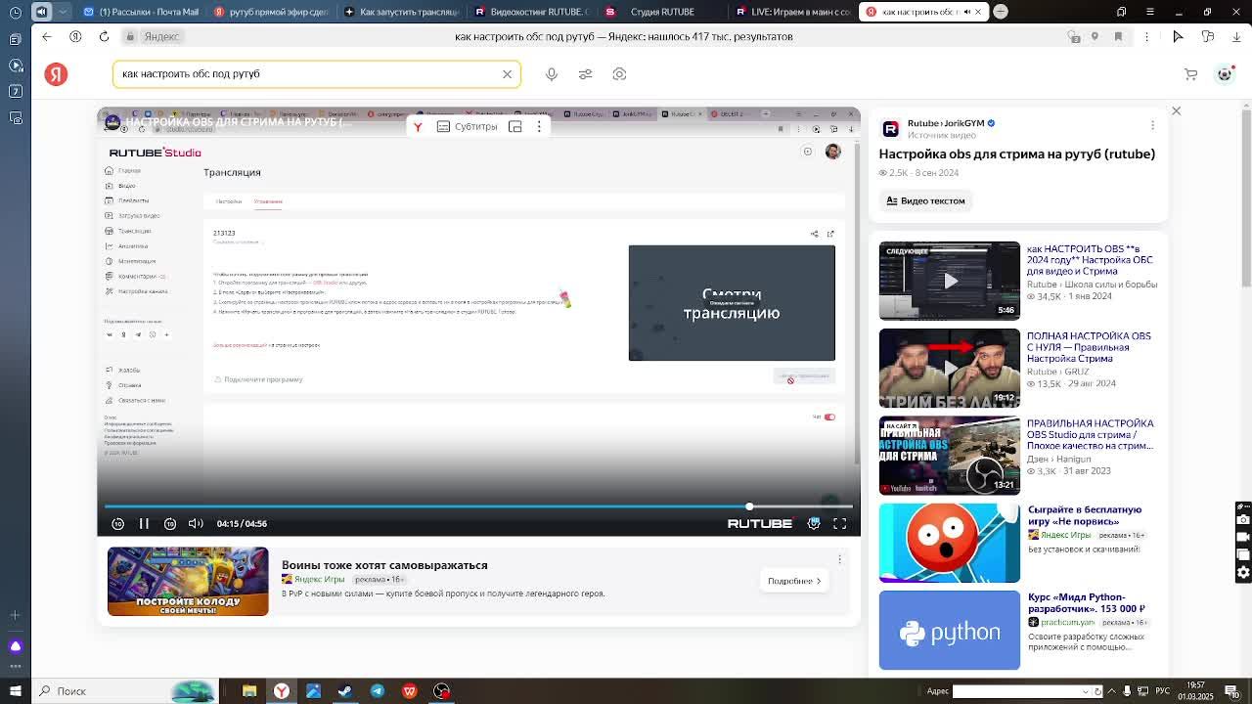Switch the video to fullscreen

[x=839, y=524]
